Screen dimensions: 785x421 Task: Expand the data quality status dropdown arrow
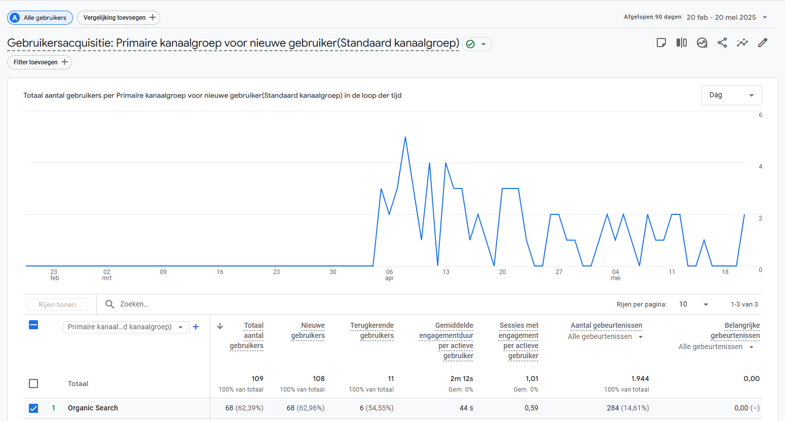pyautogui.click(x=483, y=44)
